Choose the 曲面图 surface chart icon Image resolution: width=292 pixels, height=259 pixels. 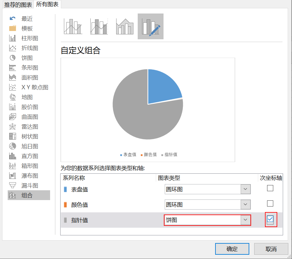(x=13, y=117)
